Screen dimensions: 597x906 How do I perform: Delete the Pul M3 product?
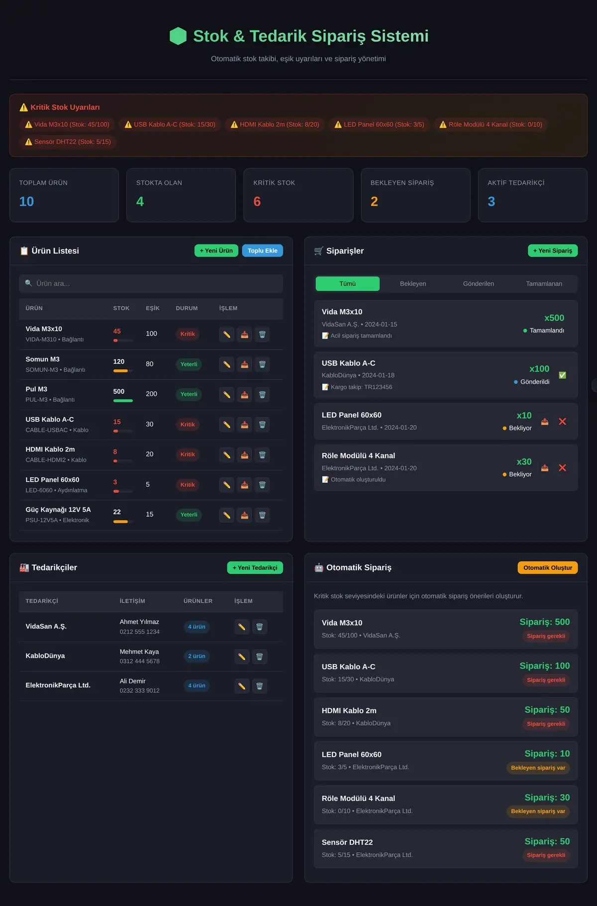click(262, 394)
